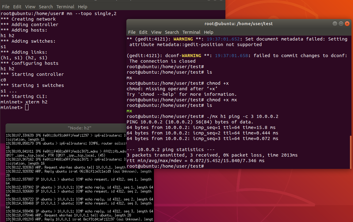The image size is (353, 222).
Task: Click the 'icmp_seq=2 ttl=64 time=0.444 ms' line
Action: 202,133
